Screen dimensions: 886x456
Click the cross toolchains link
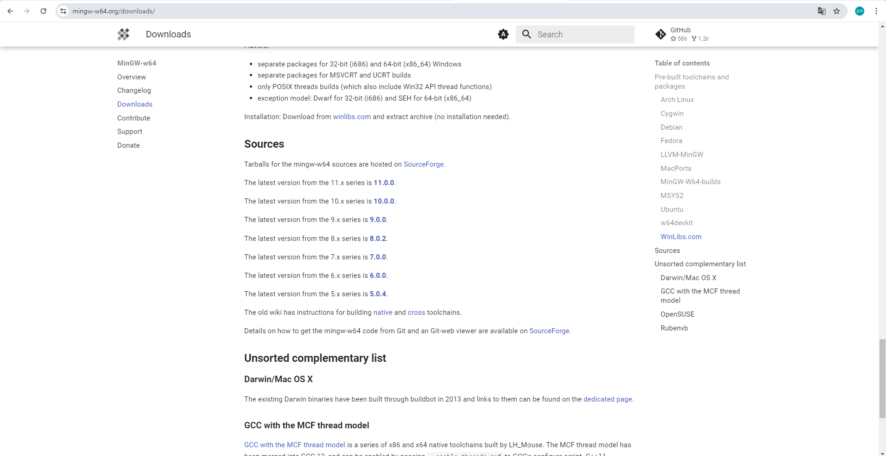click(416, 312)
